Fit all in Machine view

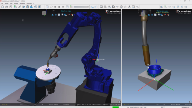pyautogui.click(x=59, y=15)
